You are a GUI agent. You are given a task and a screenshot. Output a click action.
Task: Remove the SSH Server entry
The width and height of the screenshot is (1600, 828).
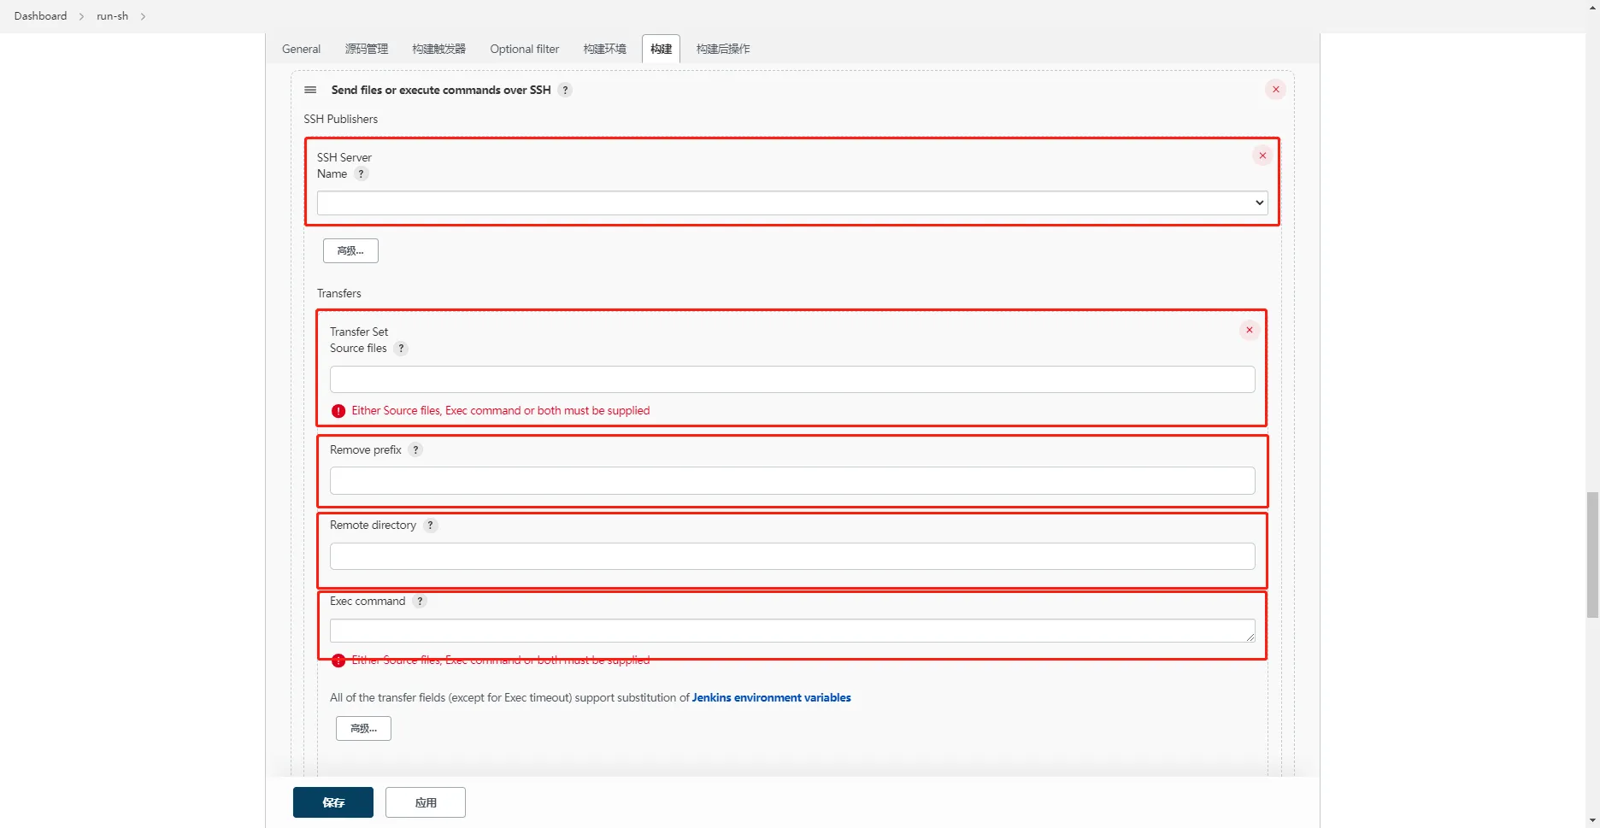tap(1262, 156)
